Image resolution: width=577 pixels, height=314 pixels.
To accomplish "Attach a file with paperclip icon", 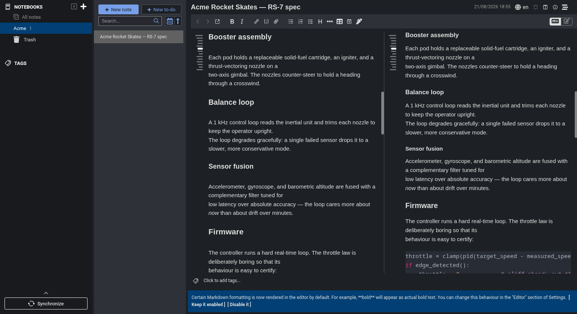I will pos(276,21).
